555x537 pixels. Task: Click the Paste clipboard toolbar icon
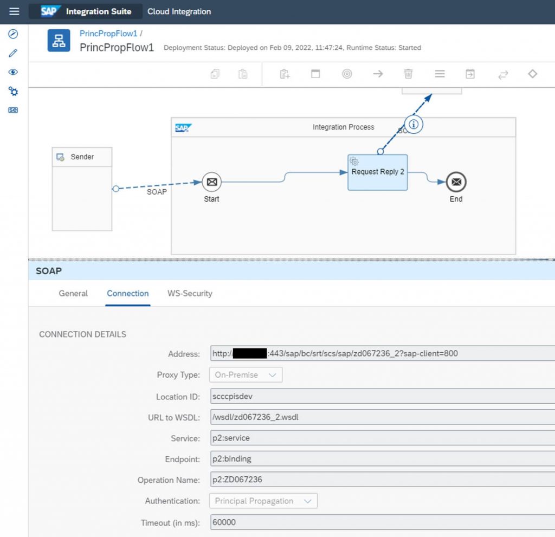pos(243,74)
